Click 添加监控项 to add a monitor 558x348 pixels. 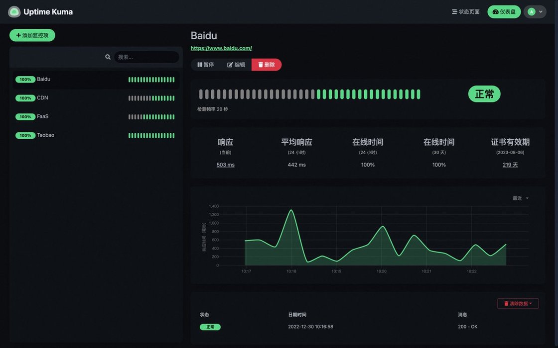[x=32, y=35]
